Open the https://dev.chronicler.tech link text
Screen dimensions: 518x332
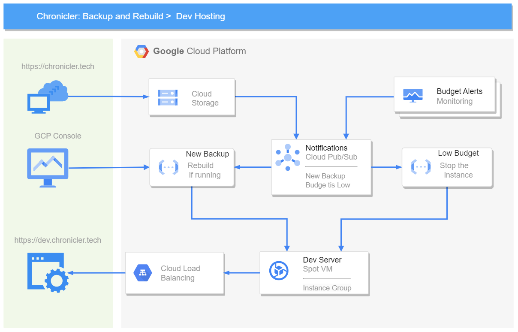58,240
